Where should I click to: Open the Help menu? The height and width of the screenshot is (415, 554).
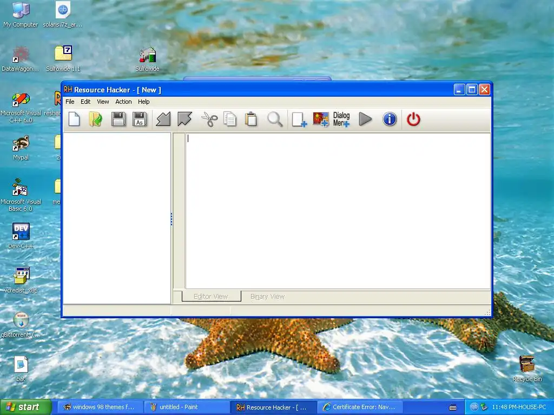143,102
